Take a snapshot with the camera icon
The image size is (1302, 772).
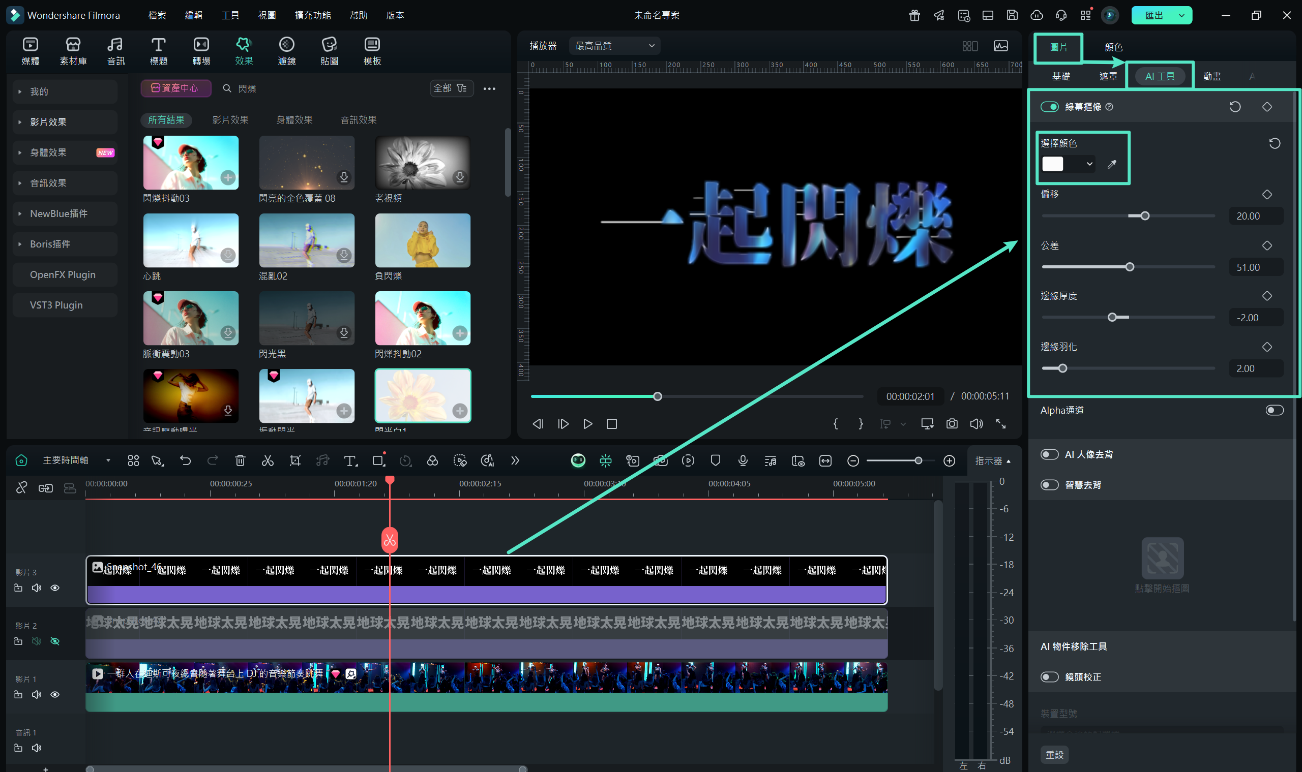pyautogui.click(x=952, y=424)
